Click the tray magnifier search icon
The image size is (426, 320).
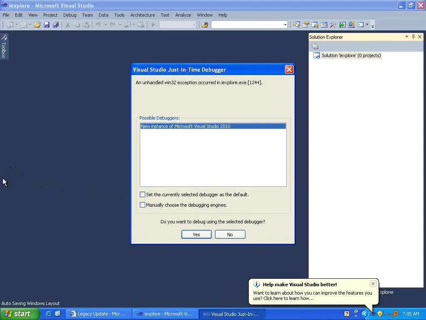(395, 314)
